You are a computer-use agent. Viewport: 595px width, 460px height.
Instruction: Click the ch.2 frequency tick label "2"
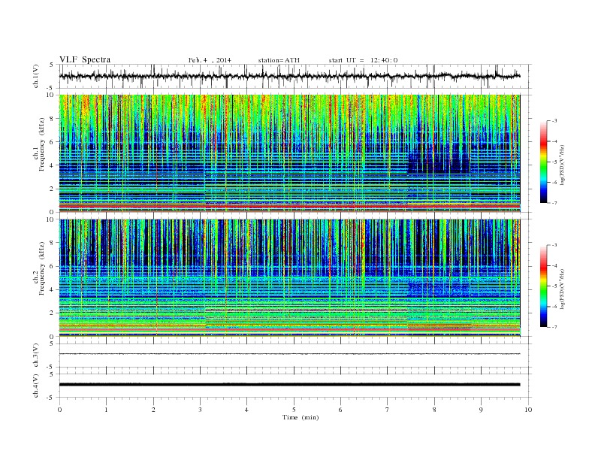(x=52, y=313)
